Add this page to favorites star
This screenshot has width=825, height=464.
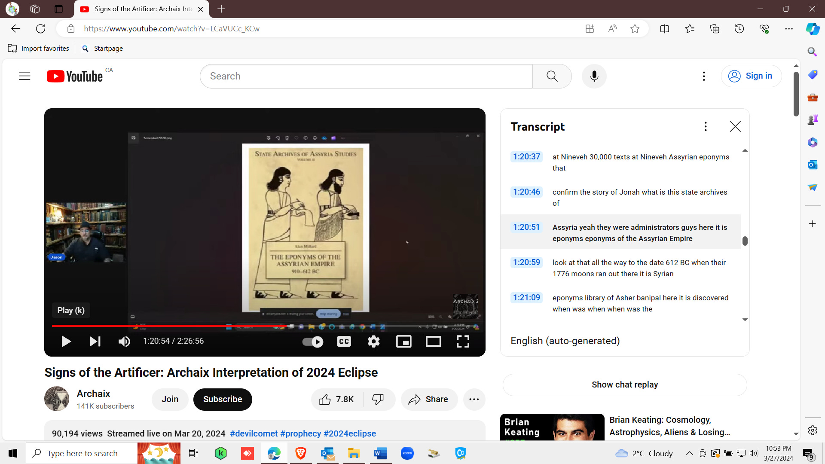click(x=635, y=29)
